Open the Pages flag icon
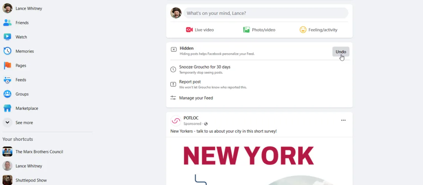The image size is (423, 185). tap(7, 65)
